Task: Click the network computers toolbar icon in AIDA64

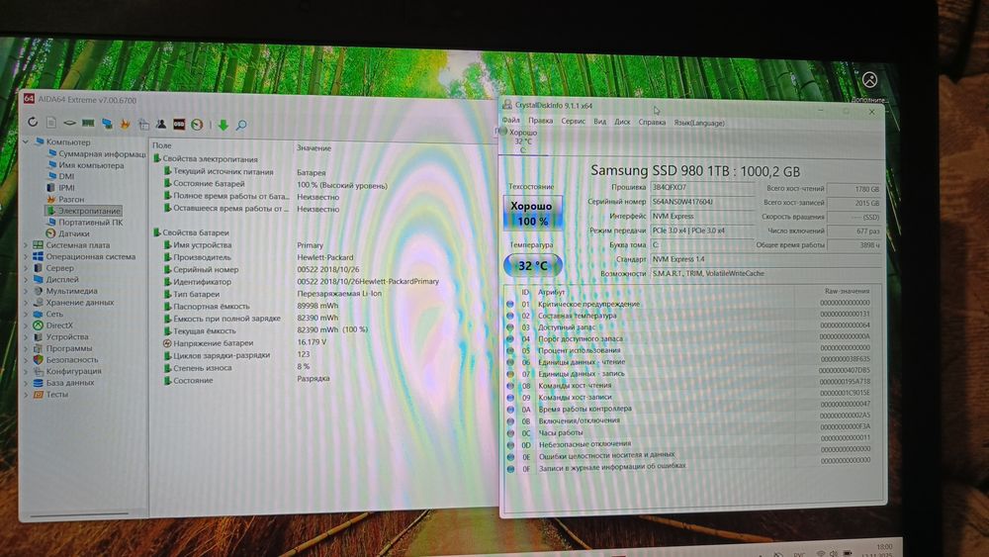Action: (107, 124)
